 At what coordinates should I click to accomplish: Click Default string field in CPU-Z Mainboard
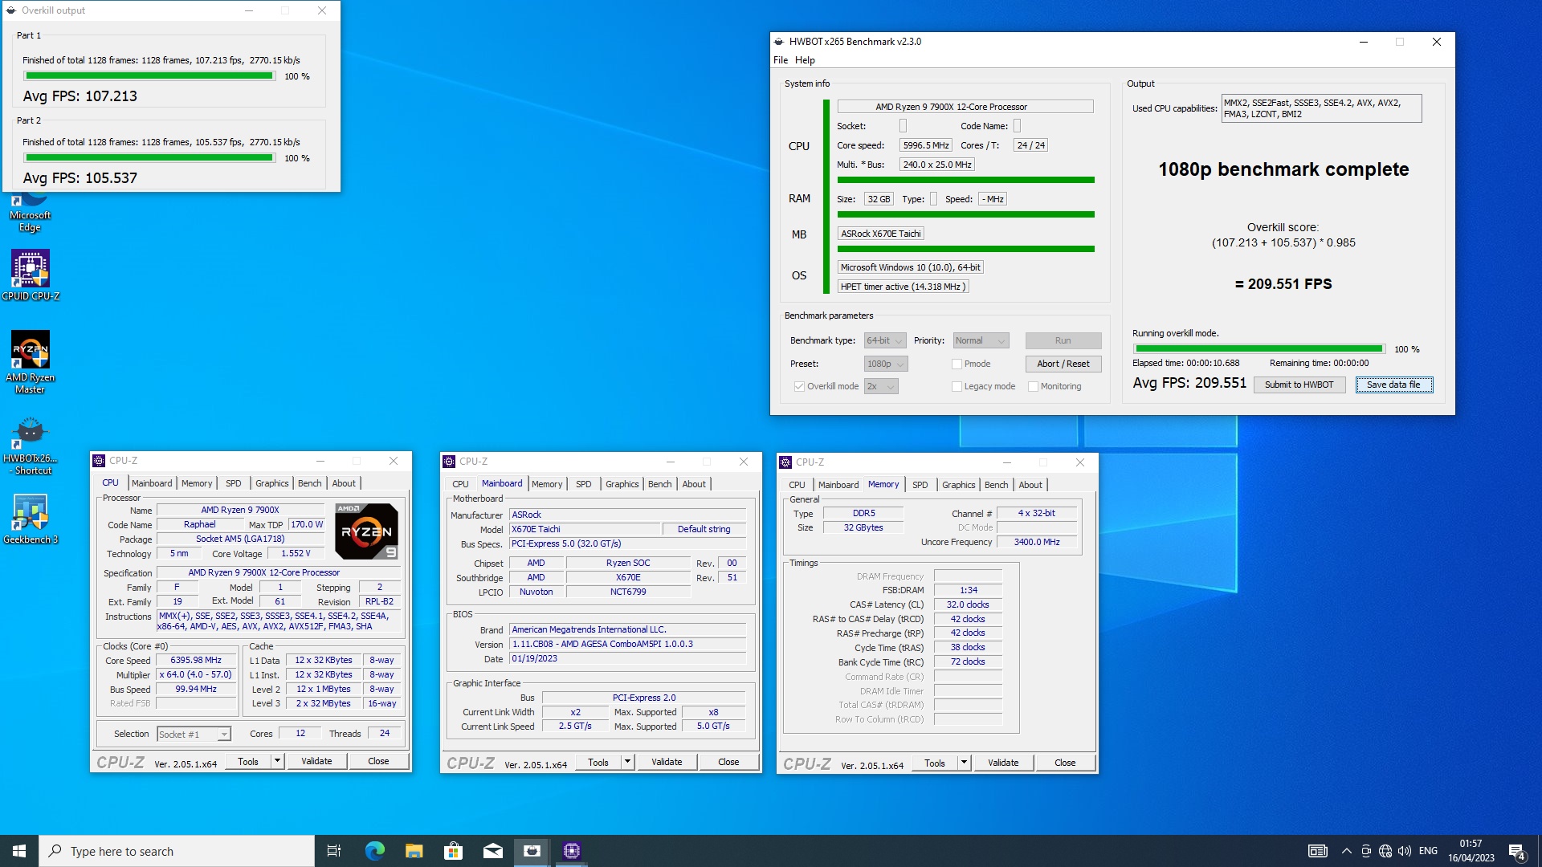[704, 529]
